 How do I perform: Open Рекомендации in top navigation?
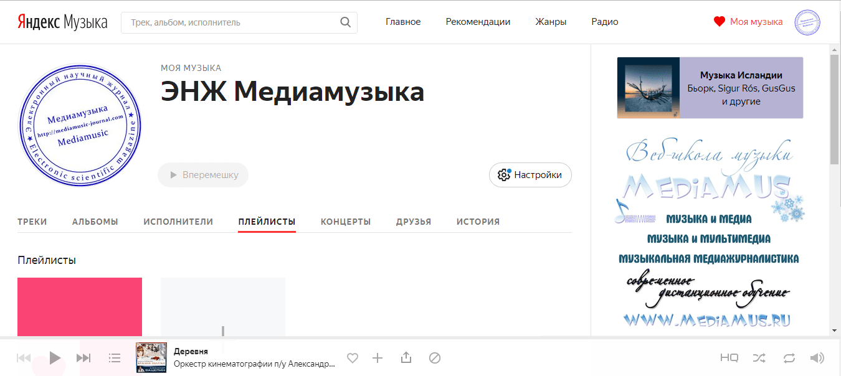(x=478, y=22)
